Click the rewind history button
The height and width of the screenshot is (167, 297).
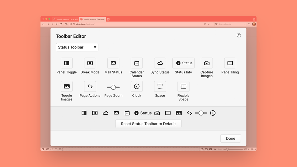click(x=53, y=24)
